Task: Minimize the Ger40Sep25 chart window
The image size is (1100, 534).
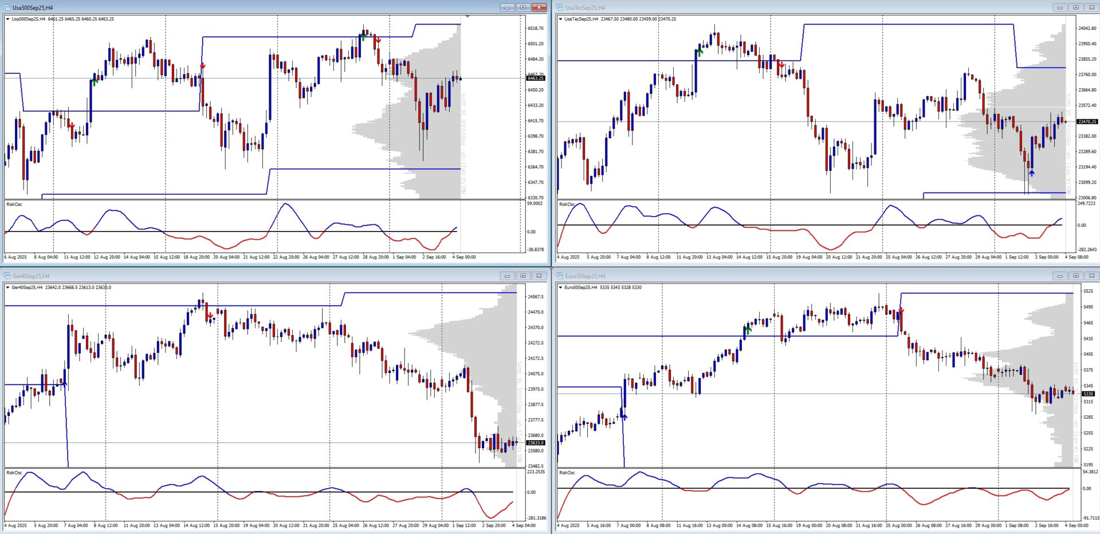Action: click(507, 276)
